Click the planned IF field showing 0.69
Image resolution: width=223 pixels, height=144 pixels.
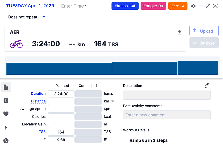[61, 140]
